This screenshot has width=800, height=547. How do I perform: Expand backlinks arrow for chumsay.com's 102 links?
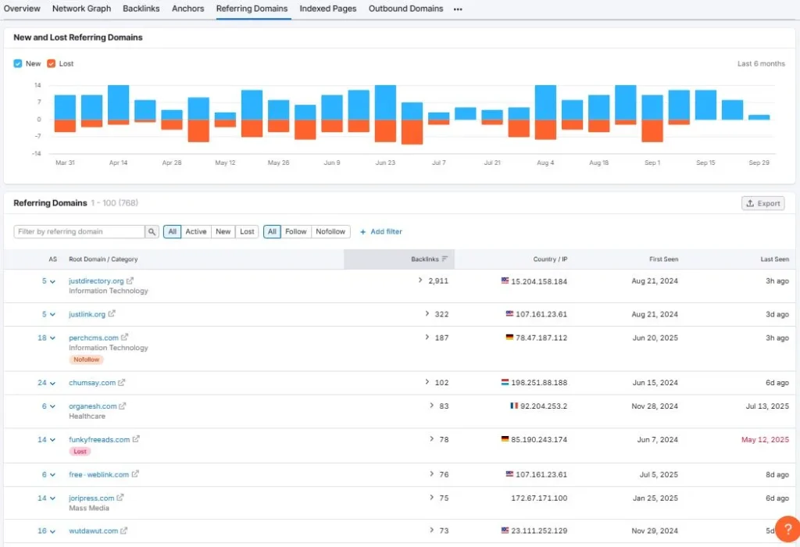coord(427,381)
